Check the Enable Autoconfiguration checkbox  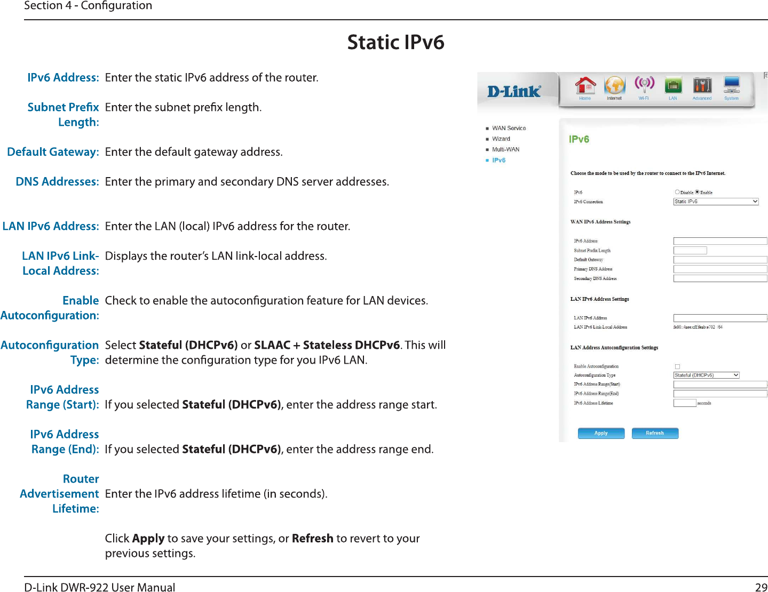[x=677, y=366]
